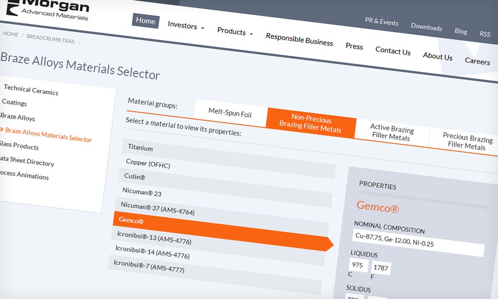Click the BREADCRUMB TRAIL breadcrumb

tap(51, 39)
